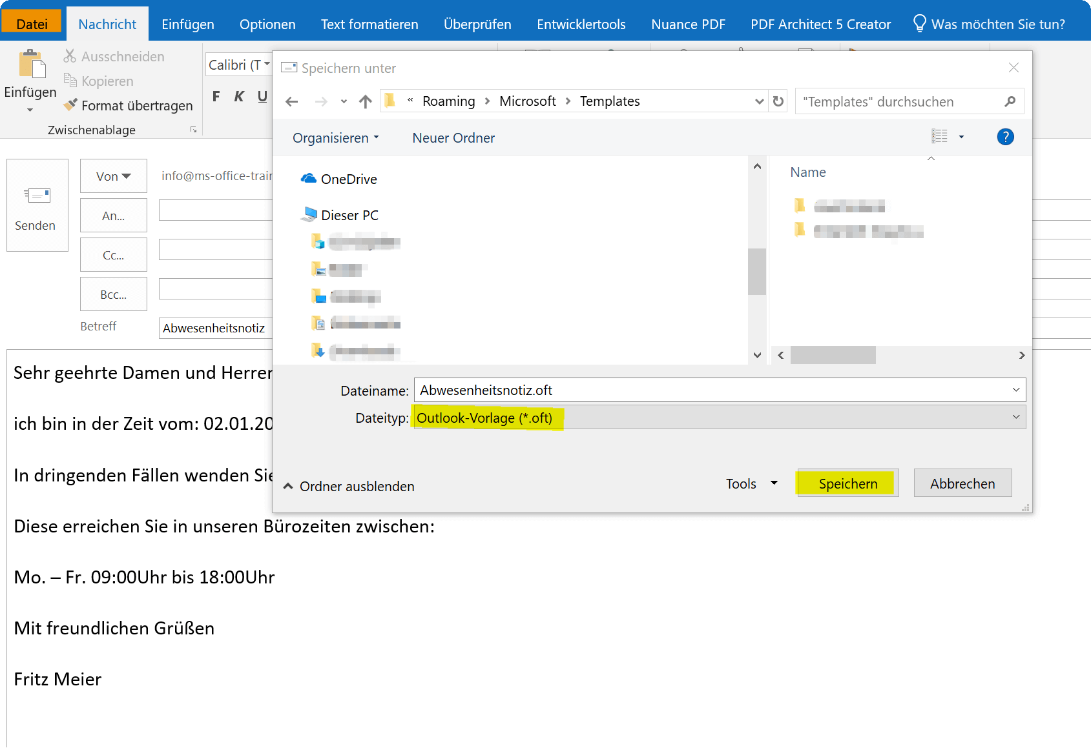Click the Speichern button
Viewport: 1091px width, 748px height.
coord(847,483)
